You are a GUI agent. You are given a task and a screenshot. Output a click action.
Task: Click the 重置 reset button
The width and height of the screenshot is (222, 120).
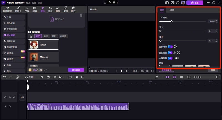(x=213, y=70)
